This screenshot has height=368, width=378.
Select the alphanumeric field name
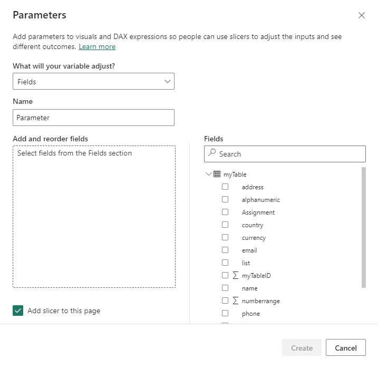(260, 200)
